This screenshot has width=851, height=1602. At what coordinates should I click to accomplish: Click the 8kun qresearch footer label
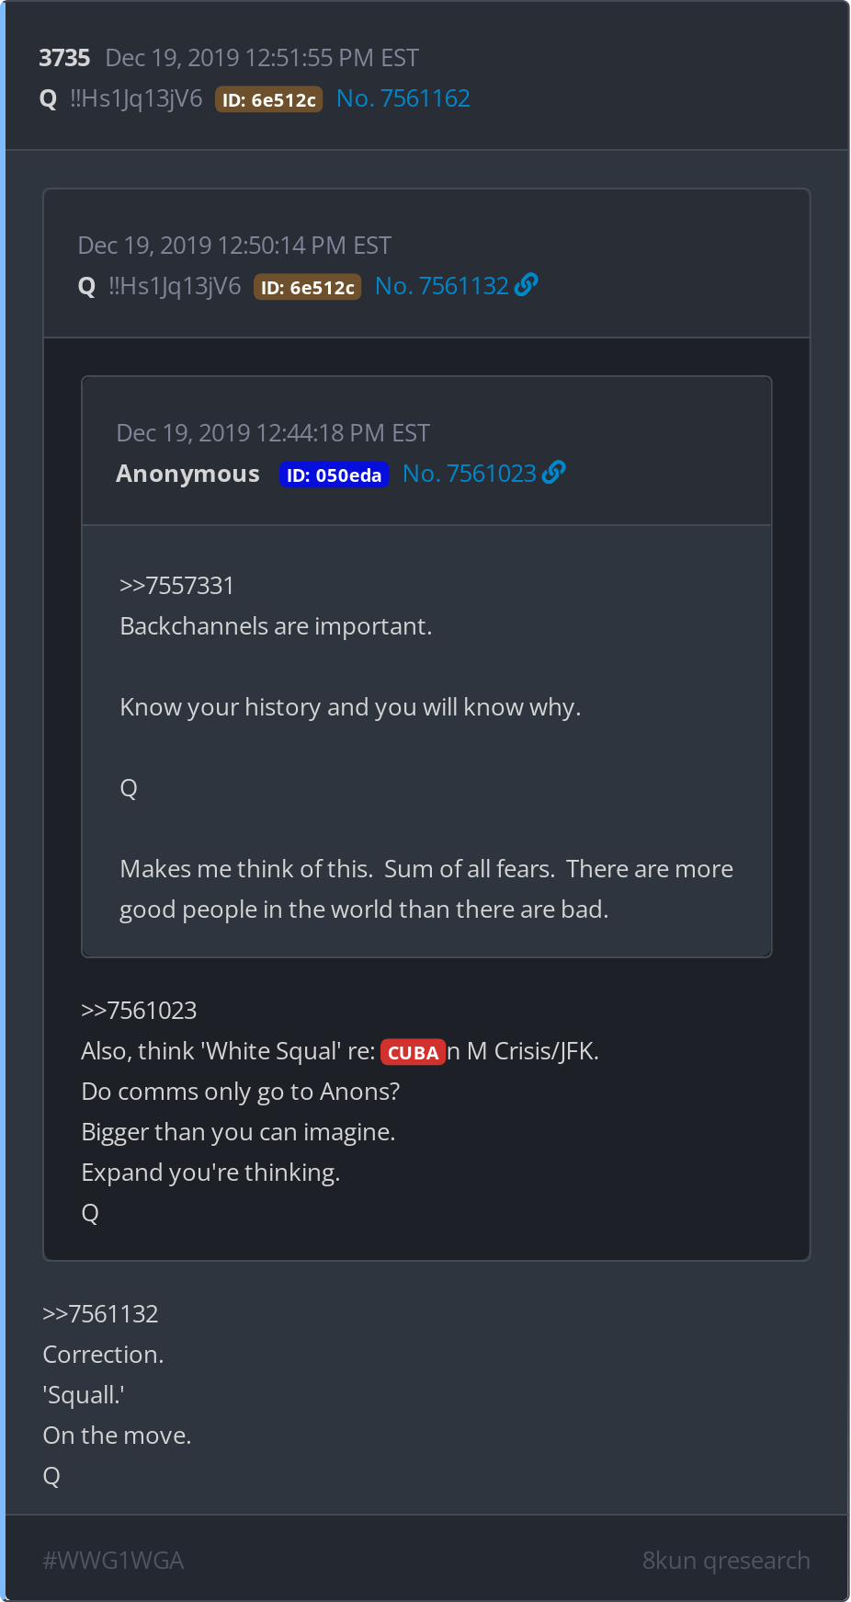(726, 1561)
